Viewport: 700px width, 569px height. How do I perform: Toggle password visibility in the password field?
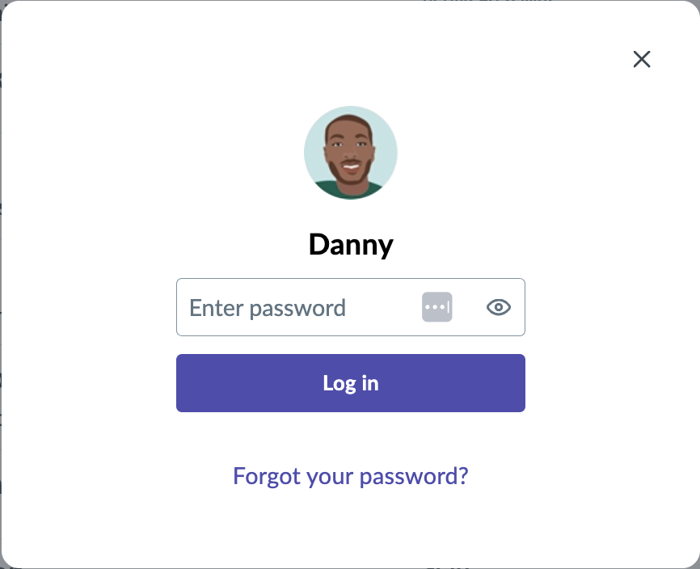(x=499, y=307)
